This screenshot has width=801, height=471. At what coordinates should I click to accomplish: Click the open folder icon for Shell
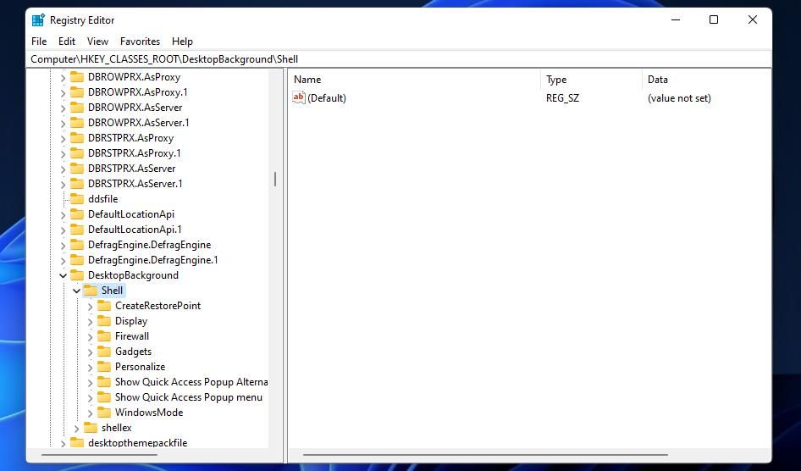91,291
